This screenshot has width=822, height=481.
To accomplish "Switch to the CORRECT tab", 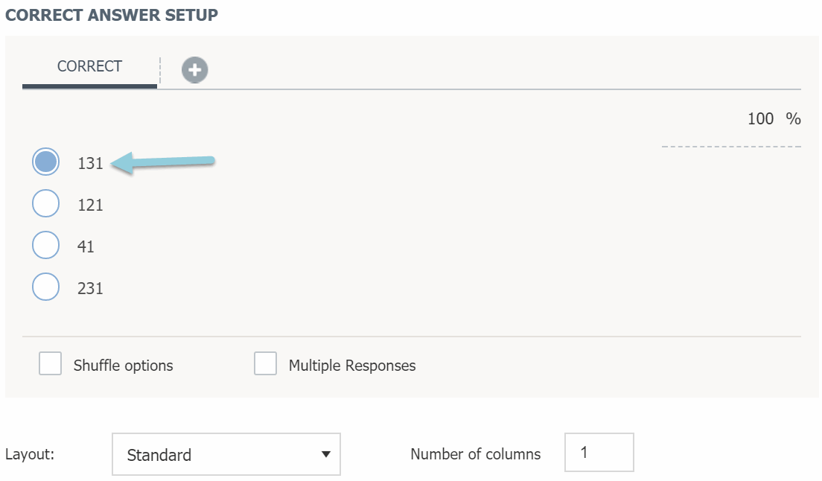I will click(x=89, y=66).
